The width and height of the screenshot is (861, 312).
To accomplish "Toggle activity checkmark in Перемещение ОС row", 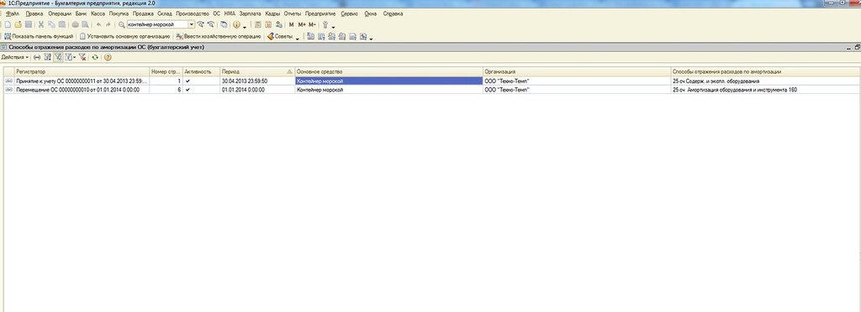I will 188,90.
